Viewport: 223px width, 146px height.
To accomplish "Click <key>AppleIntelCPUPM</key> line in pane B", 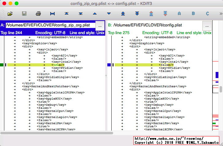I will (x=168, y=93).
